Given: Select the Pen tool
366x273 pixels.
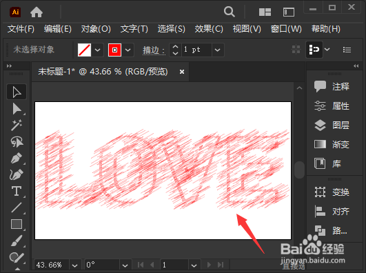Looking at the screenshot, I should [x=17, y=158].
